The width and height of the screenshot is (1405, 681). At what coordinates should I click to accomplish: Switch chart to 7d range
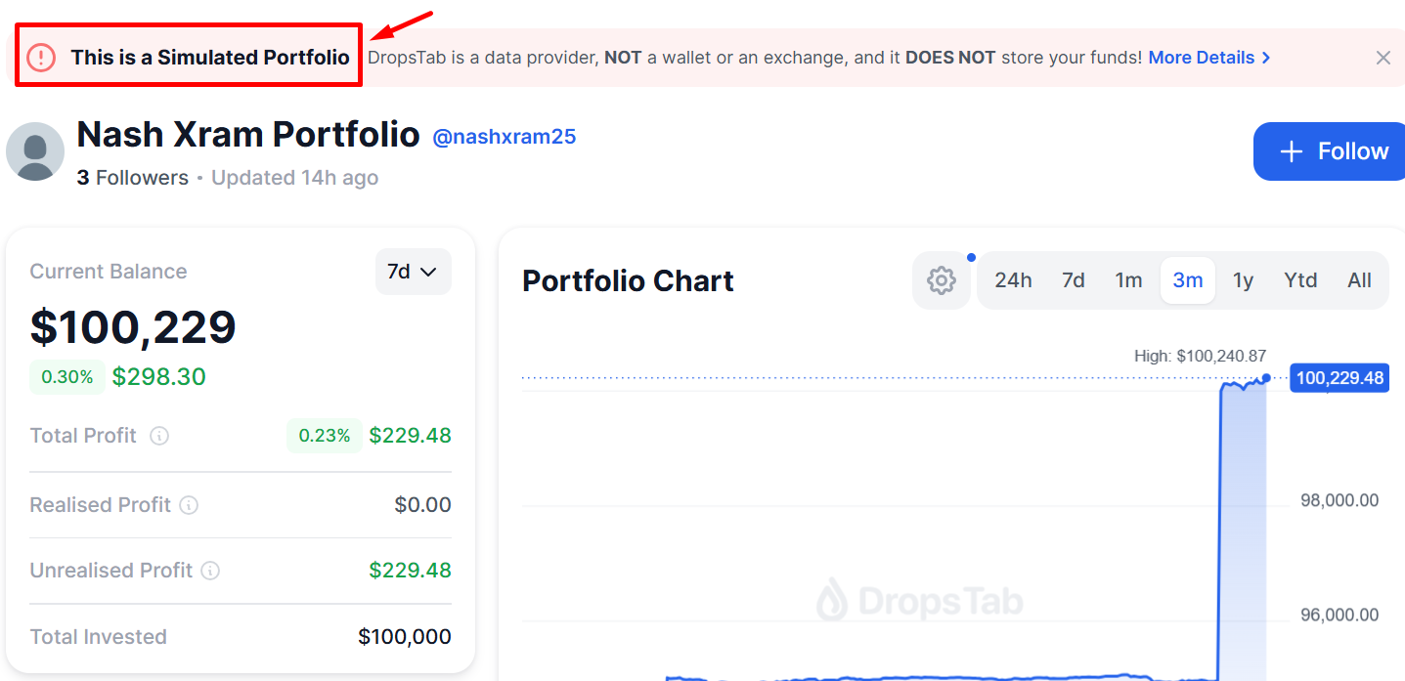[x=1074, y=280]
